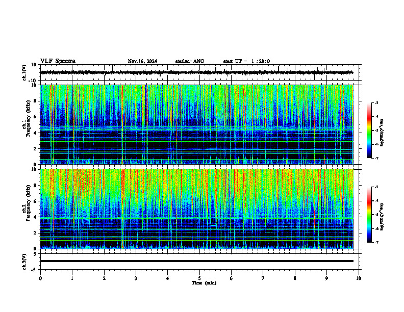Image resolution: width=404 pixels, height=312 pixels.
Task: Click the time-axis tick label "2"
Action: (x=104, y=278)
